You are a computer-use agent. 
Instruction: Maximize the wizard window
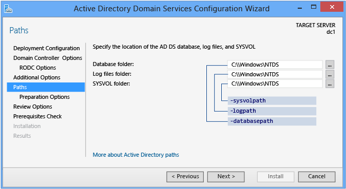tap(313, 7)
